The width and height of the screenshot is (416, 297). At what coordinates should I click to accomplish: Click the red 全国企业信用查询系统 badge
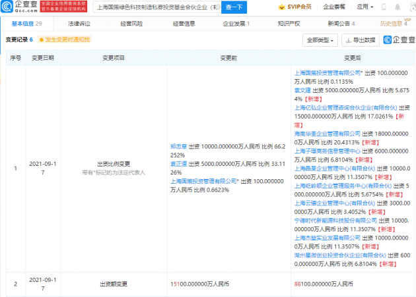(x=63, y=7)
